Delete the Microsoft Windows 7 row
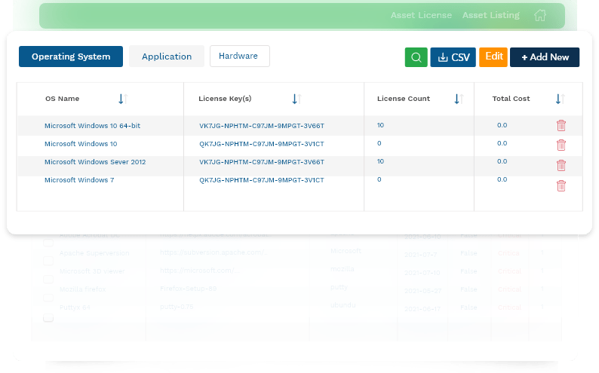 click(561, 185)
